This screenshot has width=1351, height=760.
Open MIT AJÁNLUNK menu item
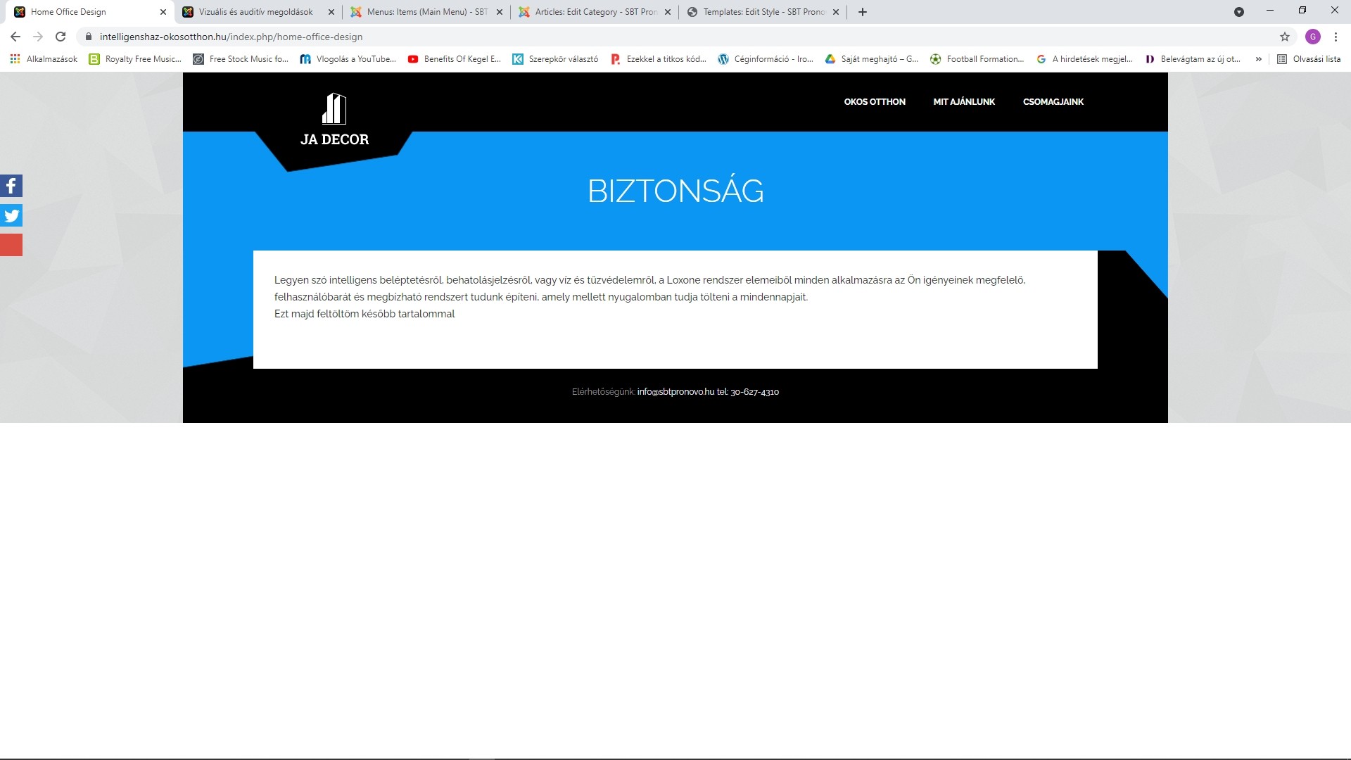point(964,102)
